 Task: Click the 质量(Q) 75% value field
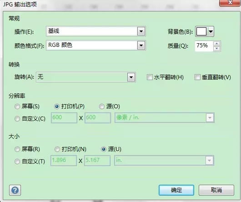[x=204, y=46]
